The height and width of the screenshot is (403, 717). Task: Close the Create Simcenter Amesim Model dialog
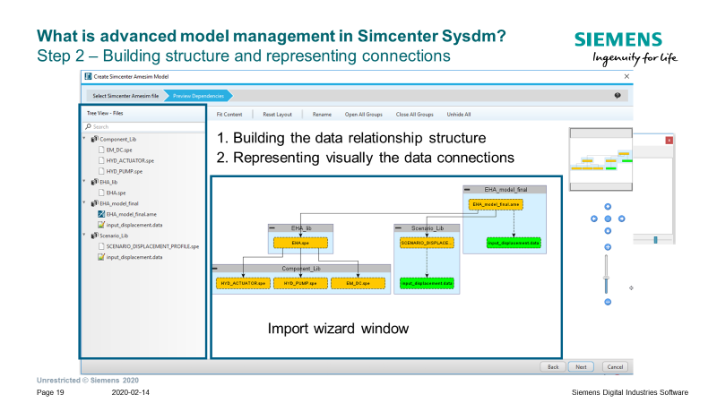tap(626, 76)
